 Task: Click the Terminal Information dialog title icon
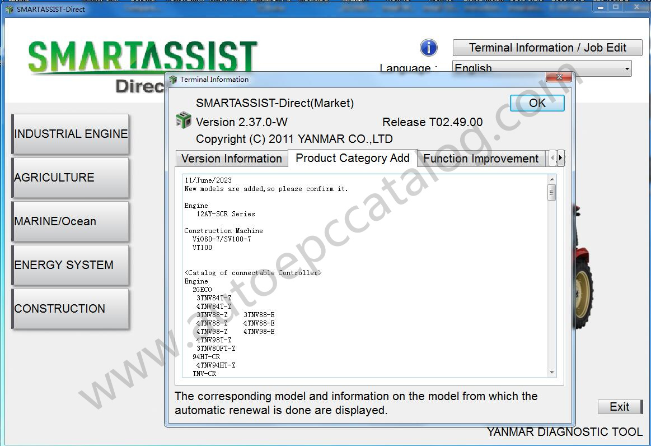pyautogui.click(x=173, y=80)
